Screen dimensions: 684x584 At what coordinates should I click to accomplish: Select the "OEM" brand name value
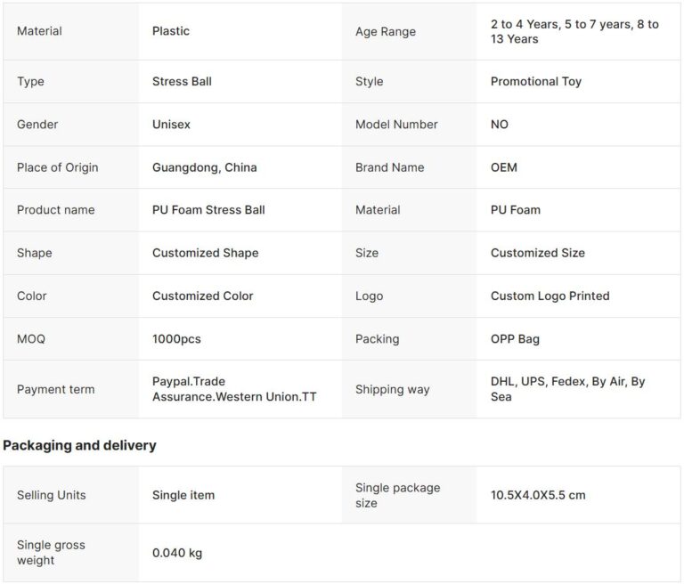pyautogui.click(x=503, y=167)
